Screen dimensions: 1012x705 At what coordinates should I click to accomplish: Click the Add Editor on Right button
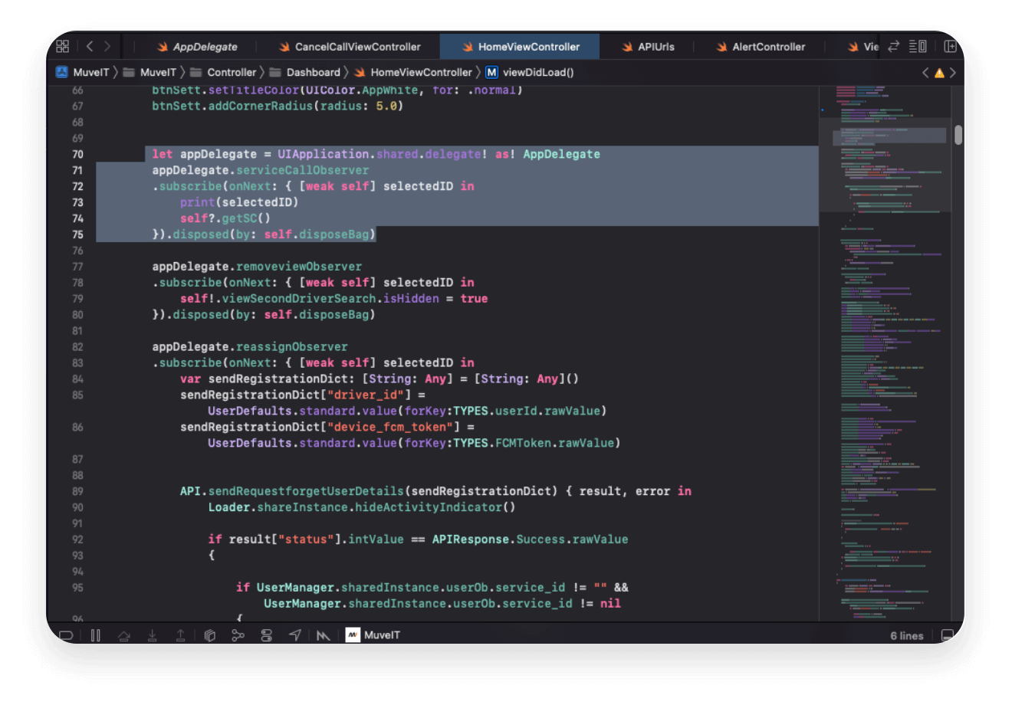(x=950, y=47)
